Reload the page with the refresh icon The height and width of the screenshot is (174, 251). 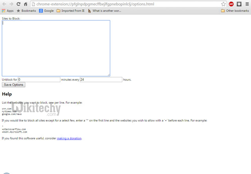(18, 4)
